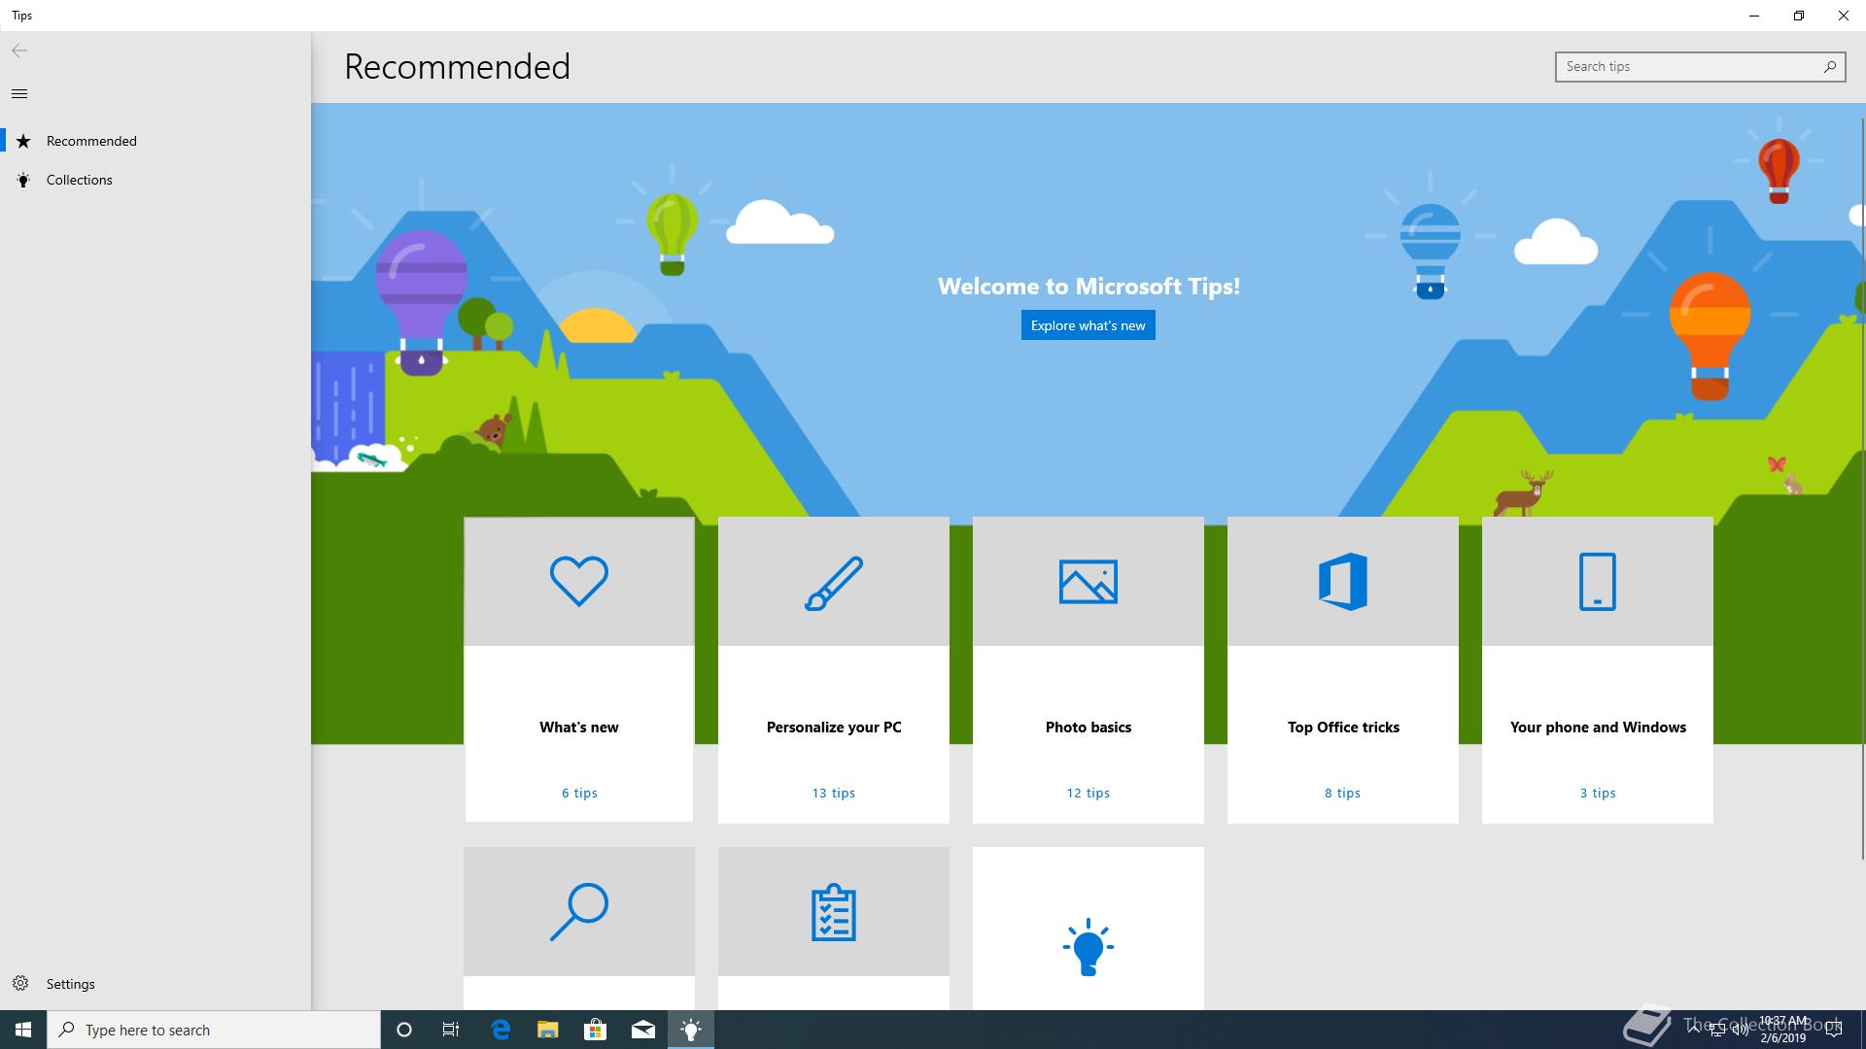
Task: Click the Welcome to Microsoft Tips heading
Action: pyautogui.click(x=1088, y=286)
